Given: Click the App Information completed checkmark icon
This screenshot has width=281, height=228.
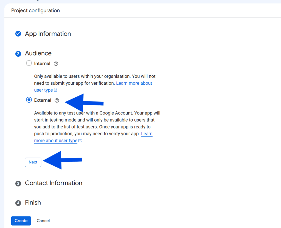Looking at the screenshot, I should (x=18, y=34).
